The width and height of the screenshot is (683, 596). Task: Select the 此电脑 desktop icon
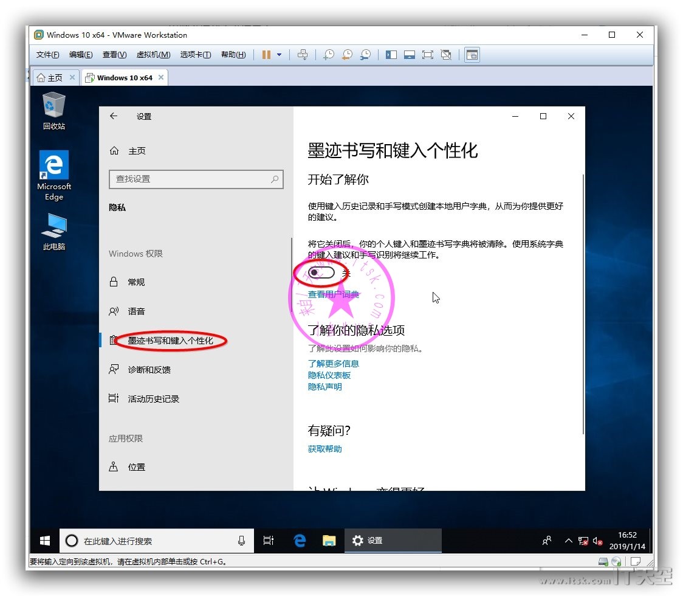[x=54, y=232]
